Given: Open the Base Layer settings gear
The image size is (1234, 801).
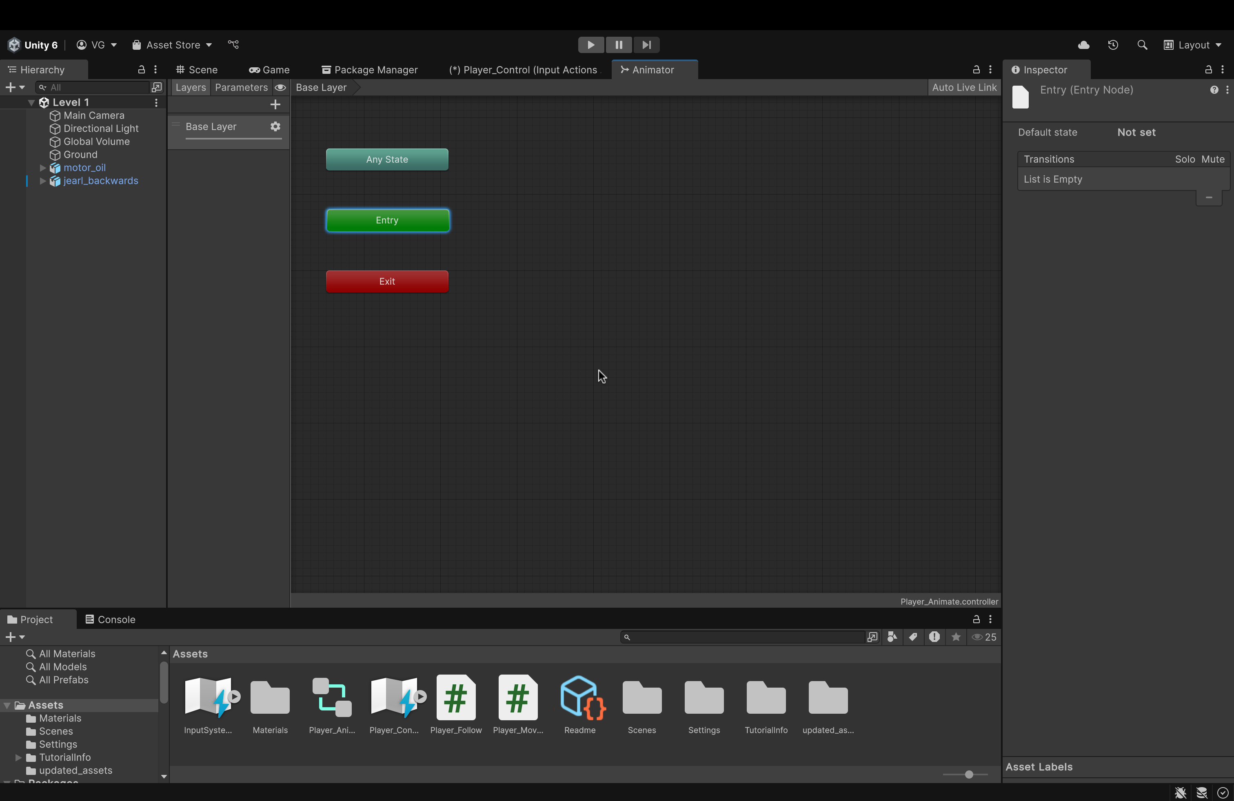Looking at the screenshot, I should [275, 126].
